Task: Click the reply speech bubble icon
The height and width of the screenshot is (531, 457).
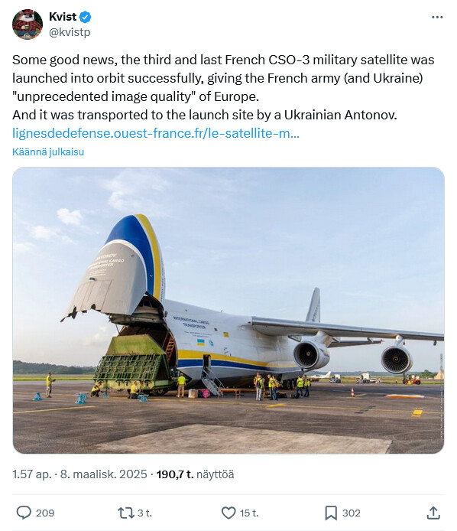Action: pos(24,513)
